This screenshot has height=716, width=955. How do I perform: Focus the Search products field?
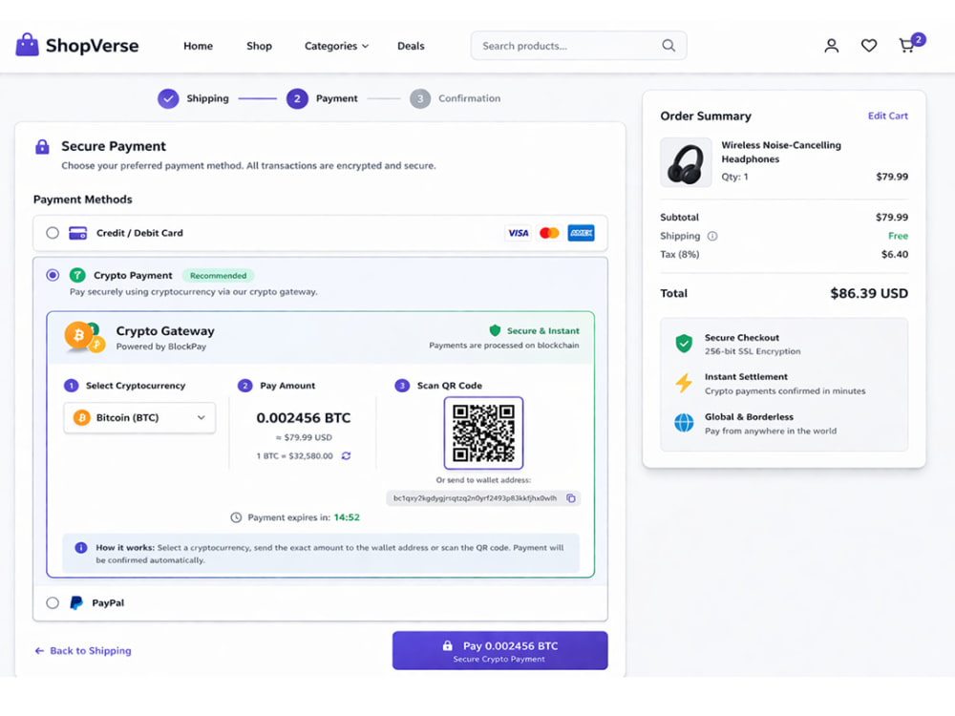tap(578, 46)
